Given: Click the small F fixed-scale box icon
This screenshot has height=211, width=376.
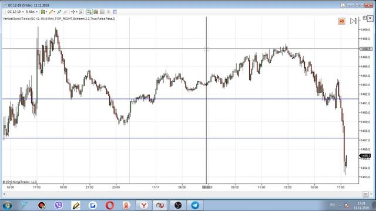Looking at the screenshot, I should tap(365, 18).
